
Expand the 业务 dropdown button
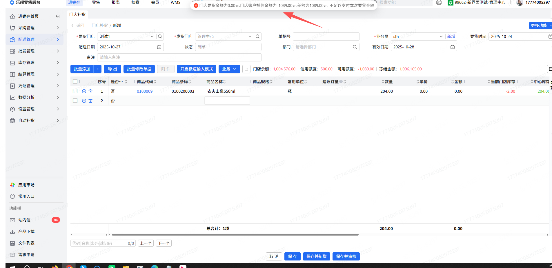pyautogui.click(x=229, y=69)
